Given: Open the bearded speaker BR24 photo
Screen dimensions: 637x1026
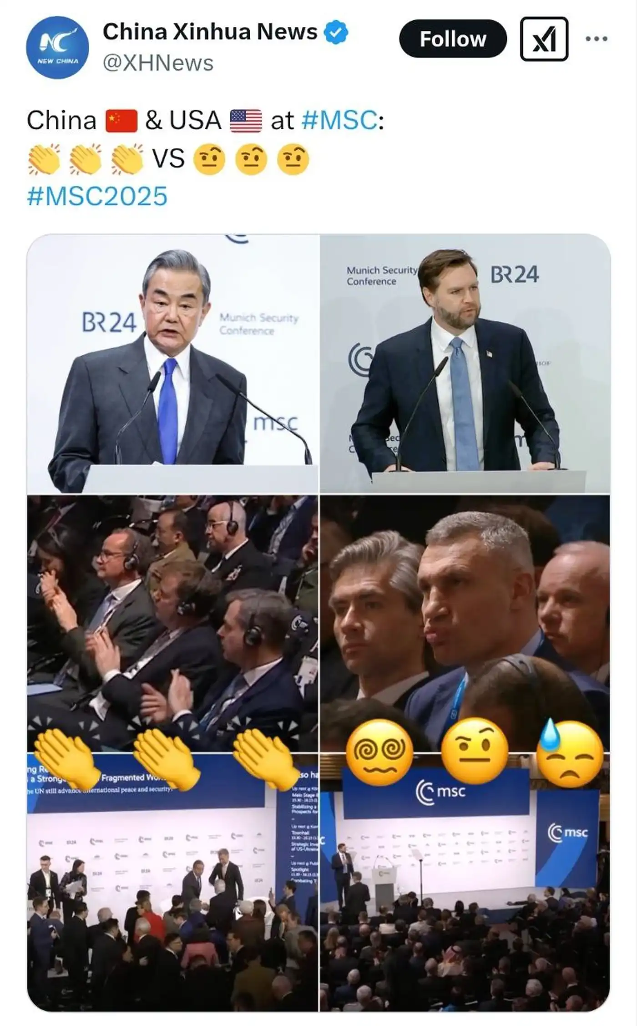Looking at the screenshot, I should [465, 364].
